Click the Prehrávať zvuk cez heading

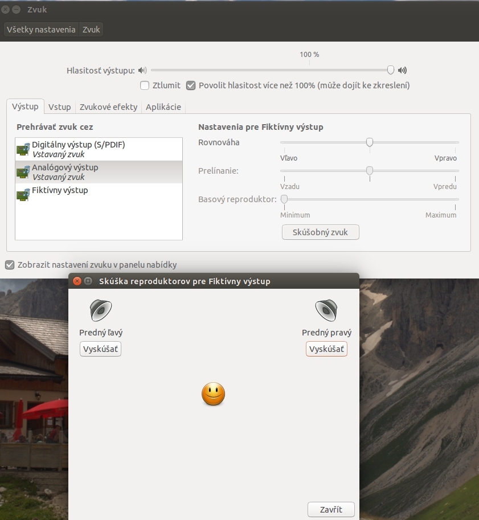coord(55,127)
